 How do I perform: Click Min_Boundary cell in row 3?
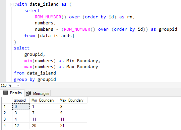[x=44, y=119]
